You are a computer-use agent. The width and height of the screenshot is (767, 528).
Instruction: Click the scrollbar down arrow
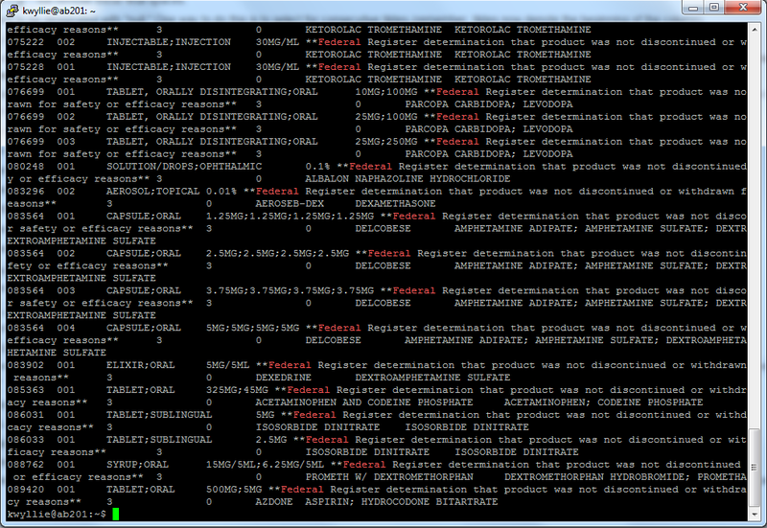[755, 515]
